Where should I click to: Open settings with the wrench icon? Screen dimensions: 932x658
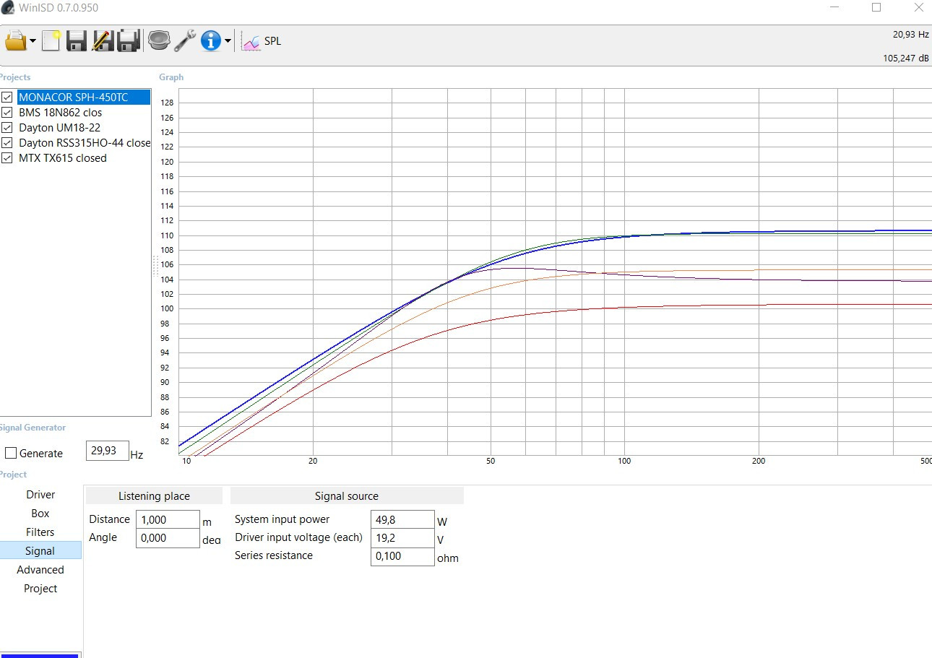click(185, 41)
